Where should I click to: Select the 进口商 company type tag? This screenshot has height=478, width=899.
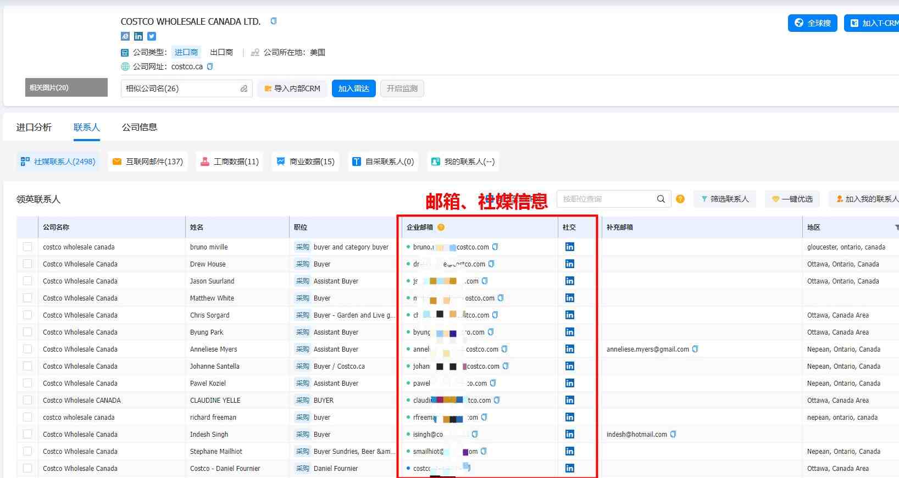(186, 52)
